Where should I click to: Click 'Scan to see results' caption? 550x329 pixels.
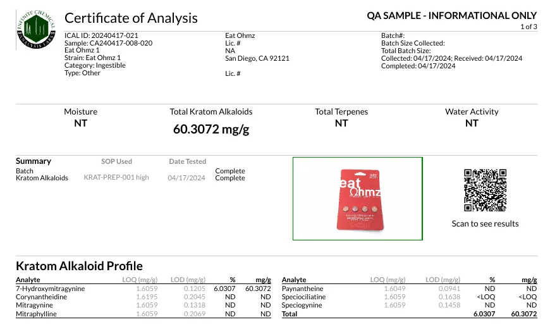pos(485,224)
